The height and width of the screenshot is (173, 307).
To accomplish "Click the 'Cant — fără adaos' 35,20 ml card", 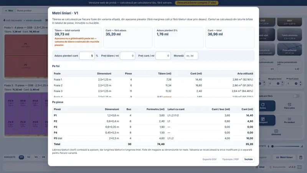I will click(x=128, y=37).
